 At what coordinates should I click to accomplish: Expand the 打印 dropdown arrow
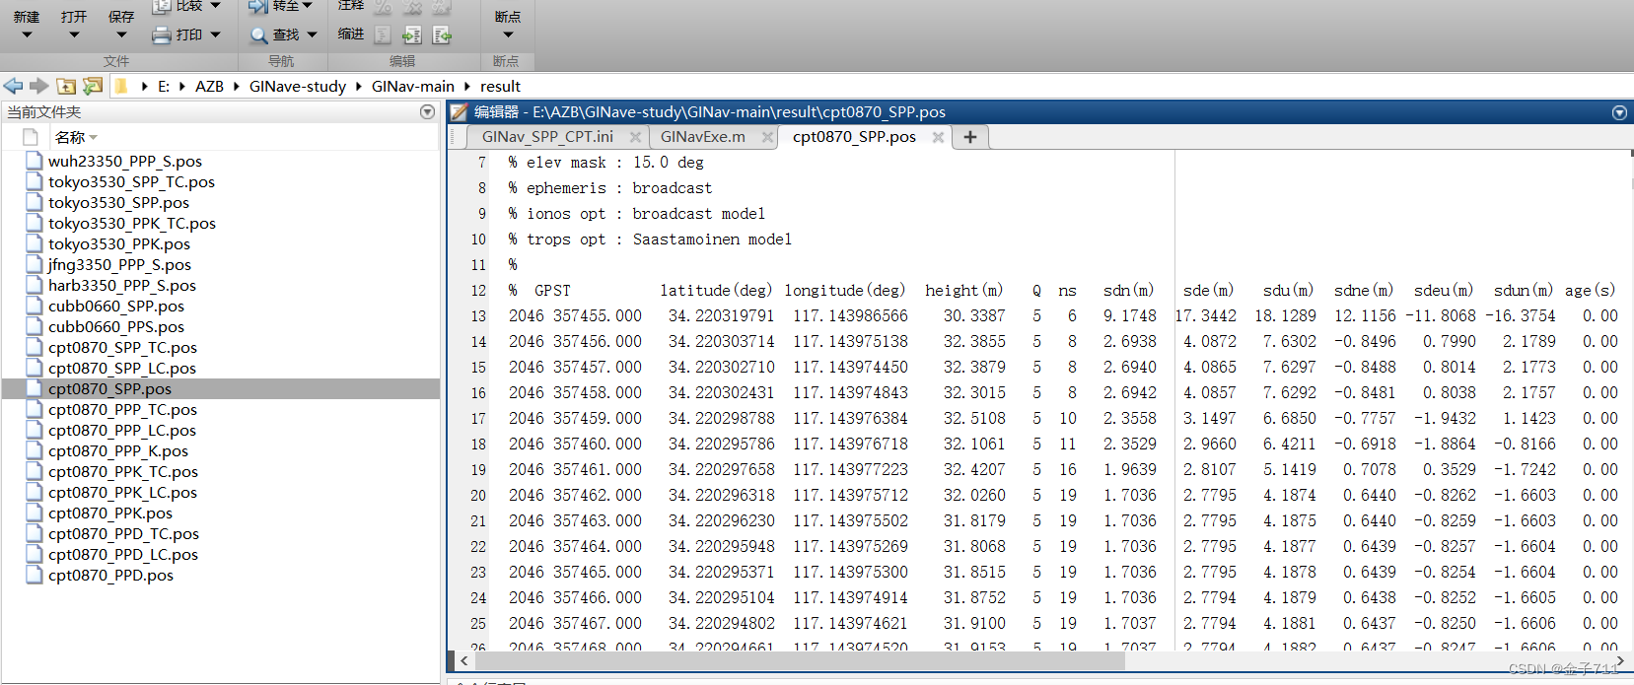(216, 35)
